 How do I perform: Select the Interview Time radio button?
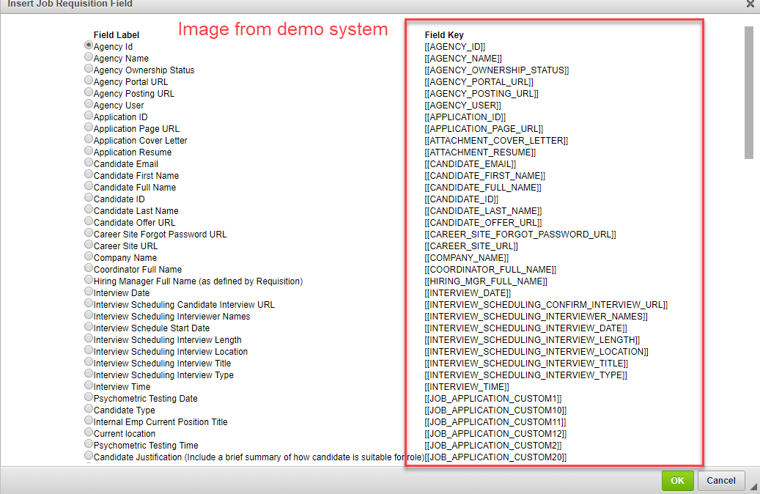88,386
